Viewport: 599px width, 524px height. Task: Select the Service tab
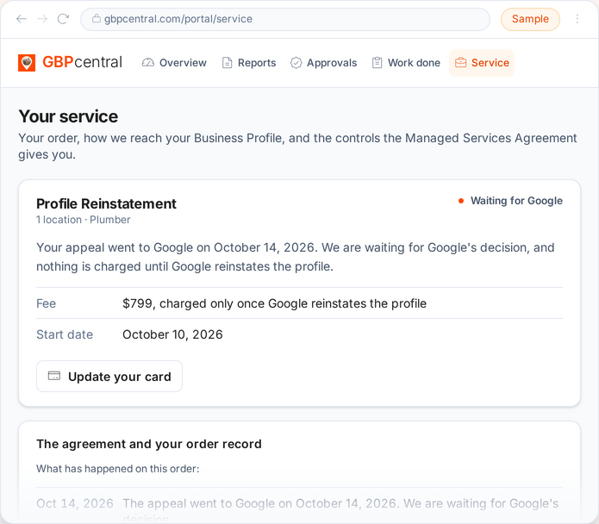click(x=482, y=63)
